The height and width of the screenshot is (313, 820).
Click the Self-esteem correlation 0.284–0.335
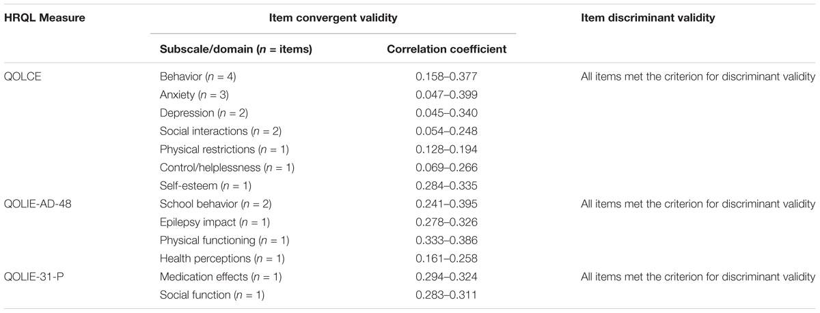[446, 185]
